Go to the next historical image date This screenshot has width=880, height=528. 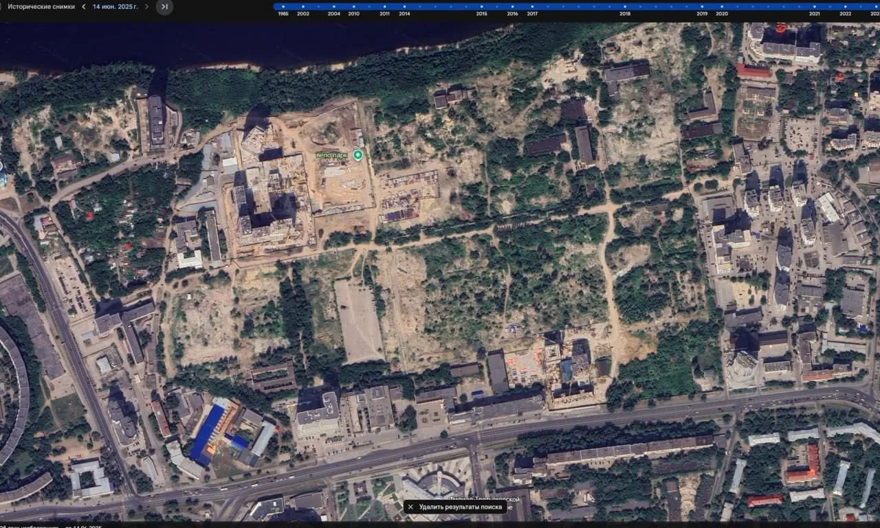(x=146, y=7)
